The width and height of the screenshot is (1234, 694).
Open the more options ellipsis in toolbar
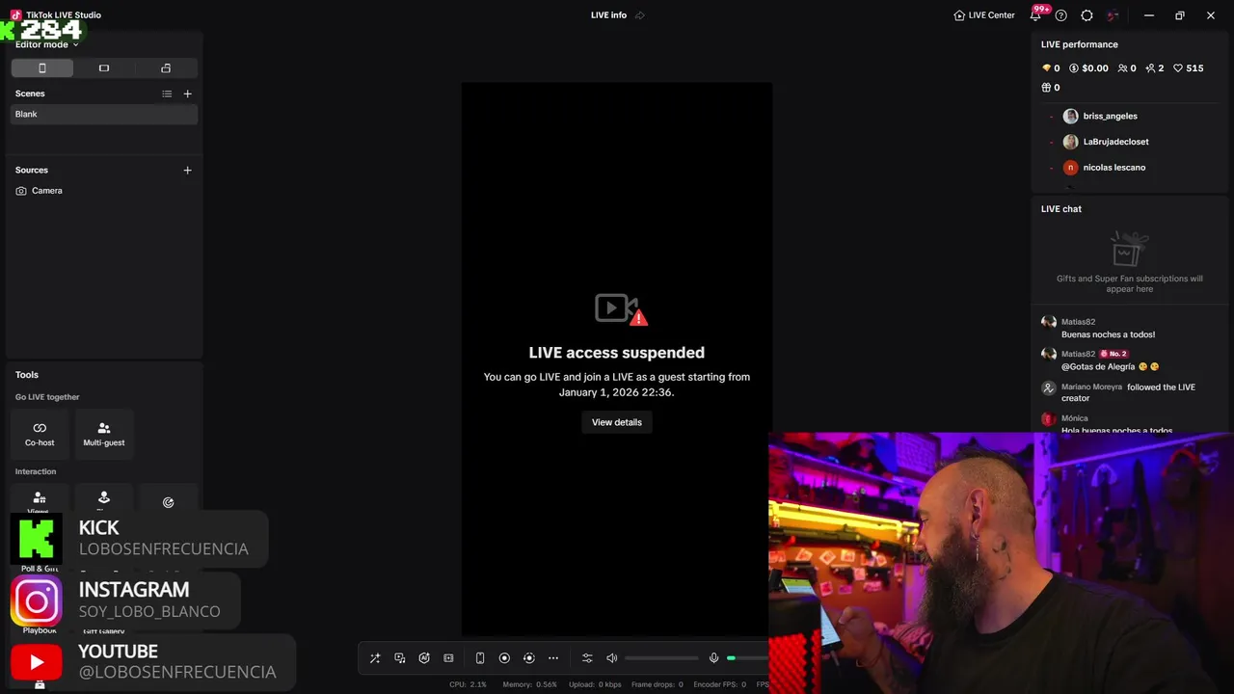[x=553, y=658]
